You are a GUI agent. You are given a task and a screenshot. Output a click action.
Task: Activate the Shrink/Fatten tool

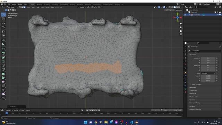coord(3,90)
